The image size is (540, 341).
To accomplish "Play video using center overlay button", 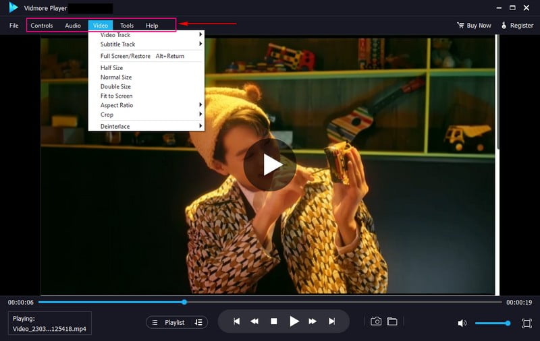I will (x=270, y=164).
